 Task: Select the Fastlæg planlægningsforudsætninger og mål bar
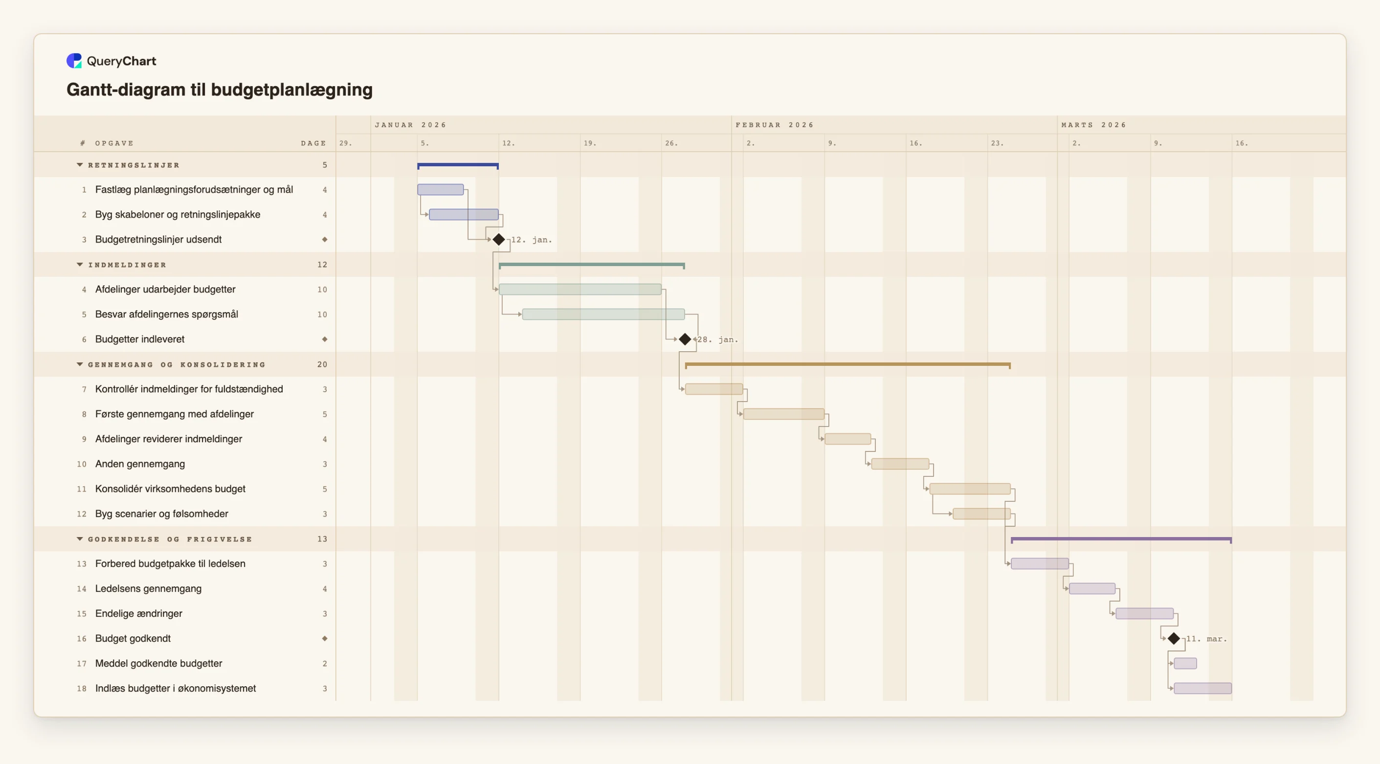pyautogui.click(x=440, y=190)
